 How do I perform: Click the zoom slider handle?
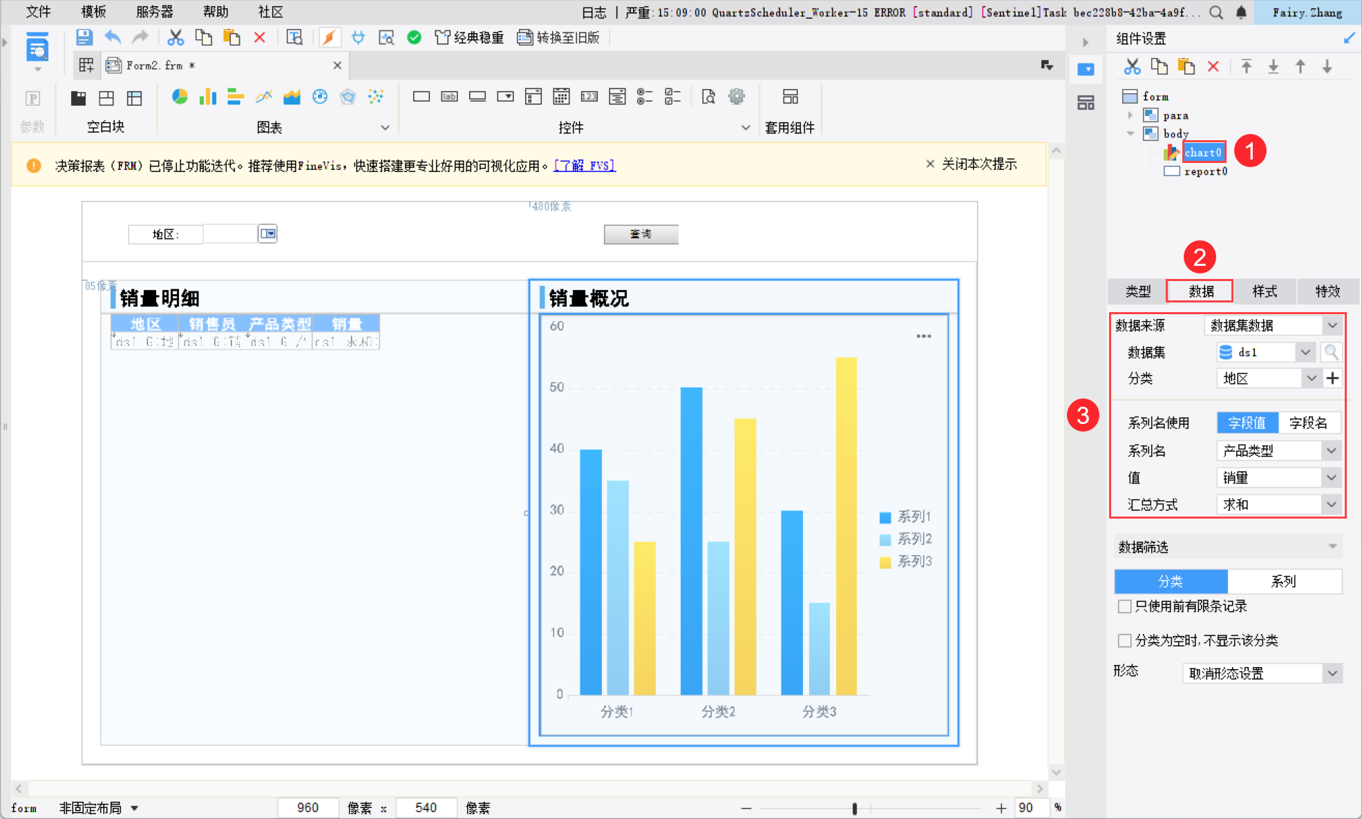click(x=855, y=808)
